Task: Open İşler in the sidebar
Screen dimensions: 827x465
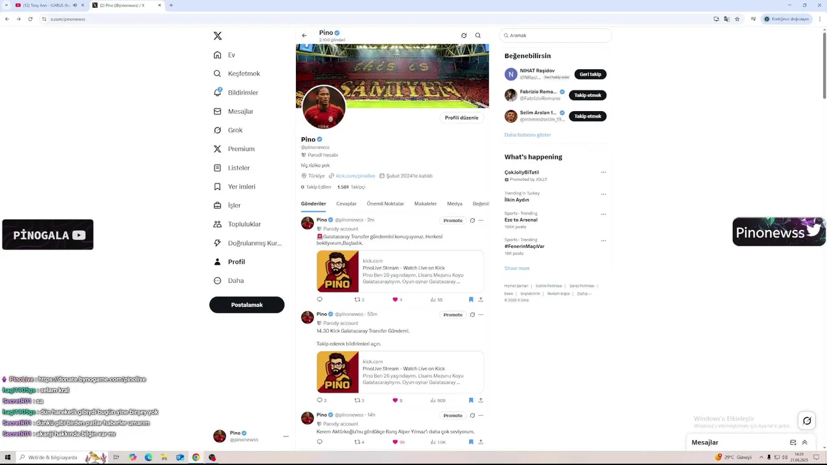Action: pyautogui.click(x=227, y=205)
